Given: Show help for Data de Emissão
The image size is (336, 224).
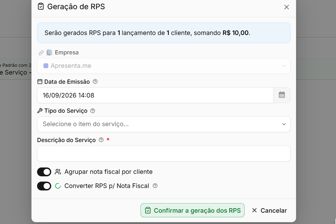Looking at the screenshot, I should click(x=95, y=82).
